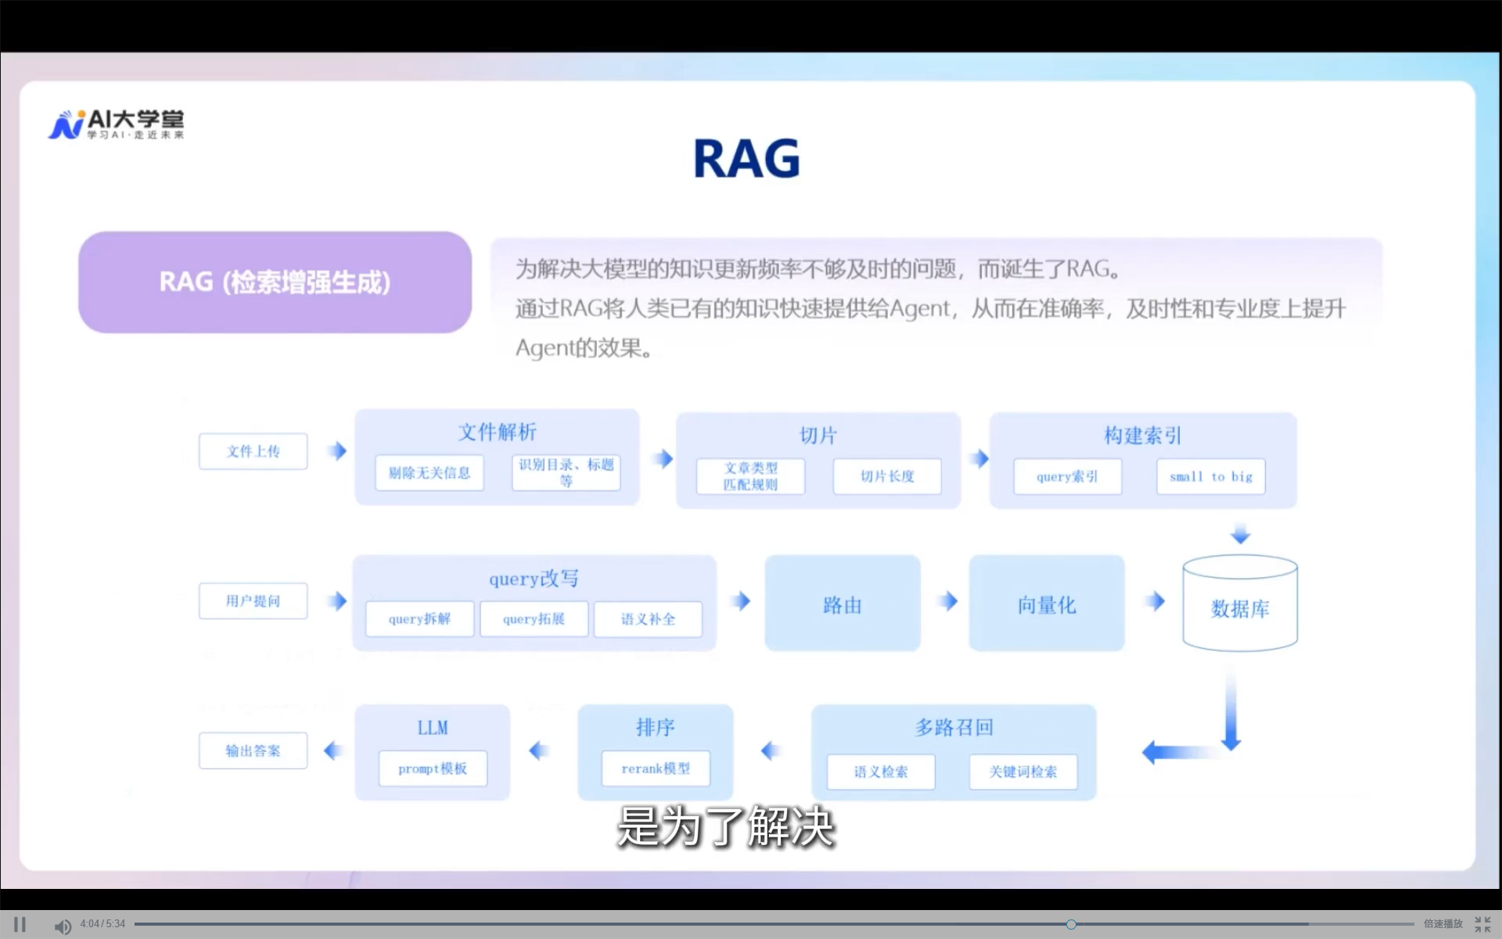
Task: Mute the video with the speaker icon
Action: (62, 926)
